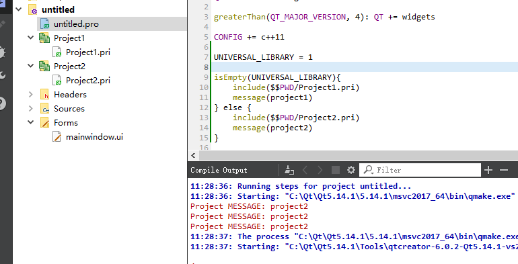Click first 'Project MESSAGE: project2' output line
Screen dimensions: 518x264
click(x=249, y=207)
